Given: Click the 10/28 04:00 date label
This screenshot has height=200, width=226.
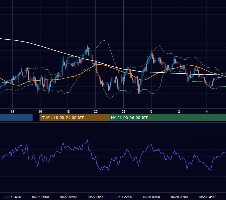Looking at the screenshot, I should [207, 197].
